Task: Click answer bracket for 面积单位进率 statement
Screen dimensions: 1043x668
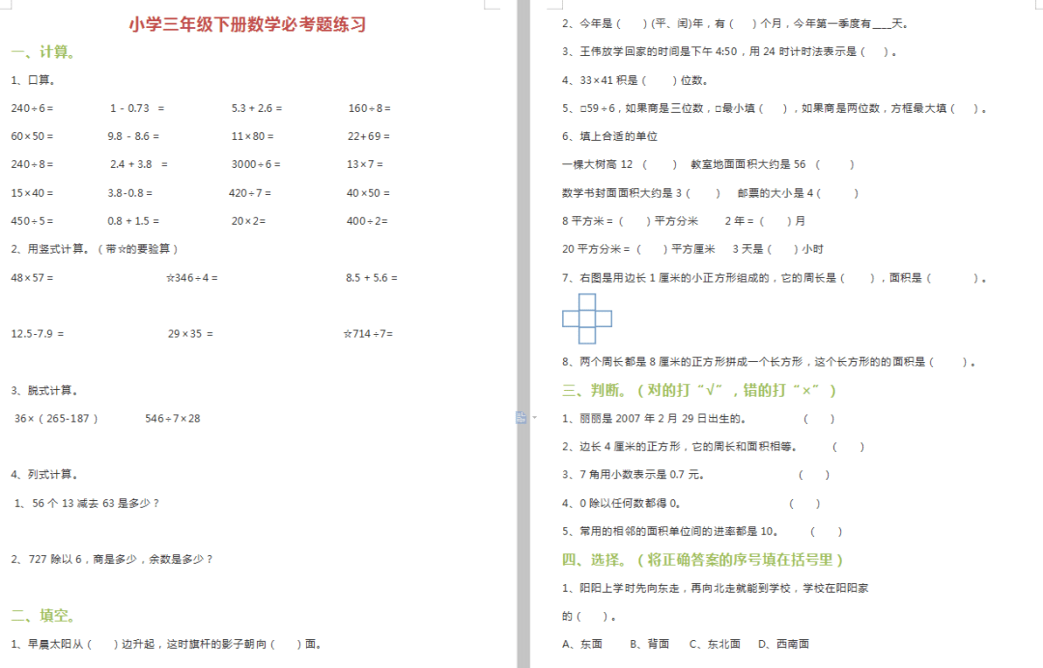Action: coord(826,531)
